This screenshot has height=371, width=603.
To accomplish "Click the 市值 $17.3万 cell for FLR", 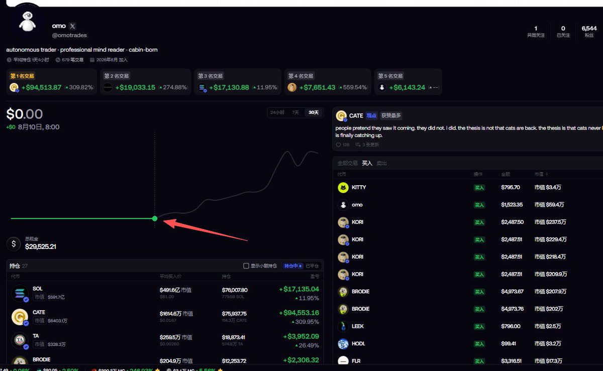I will 549,361.
